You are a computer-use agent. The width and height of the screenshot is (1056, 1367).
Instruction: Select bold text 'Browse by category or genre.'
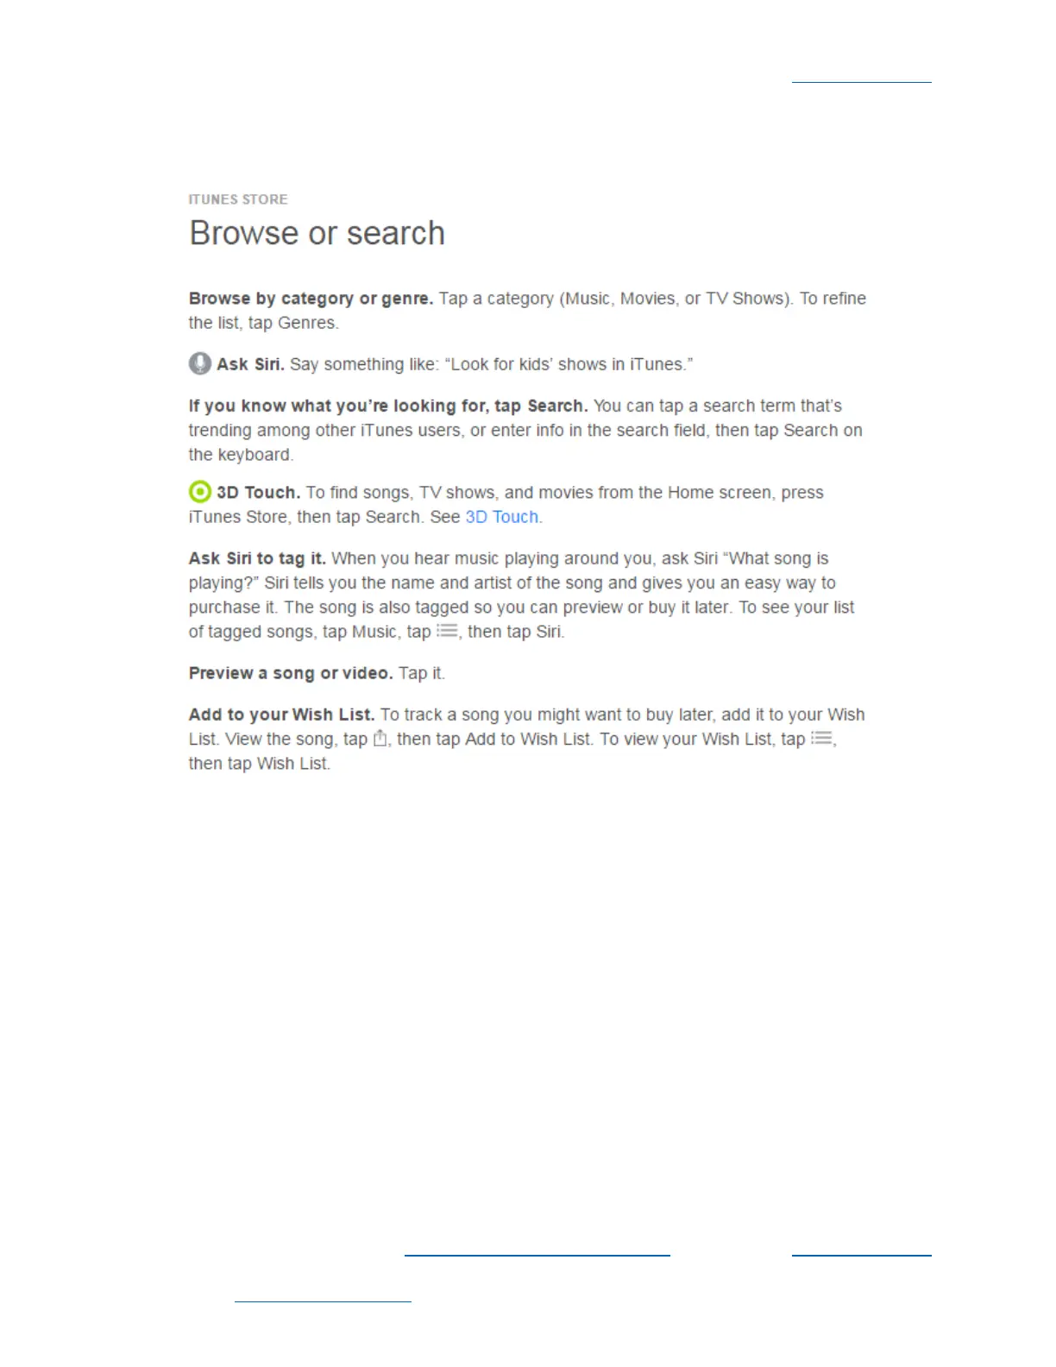pos(311,299)
